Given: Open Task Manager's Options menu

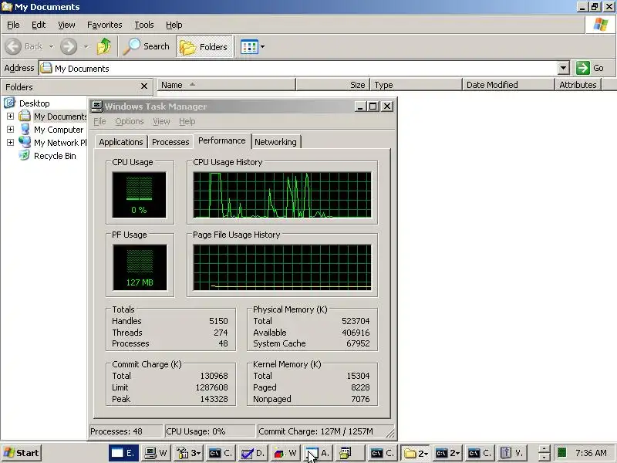Looking at the screenshot, I should (x=130, y=121).
